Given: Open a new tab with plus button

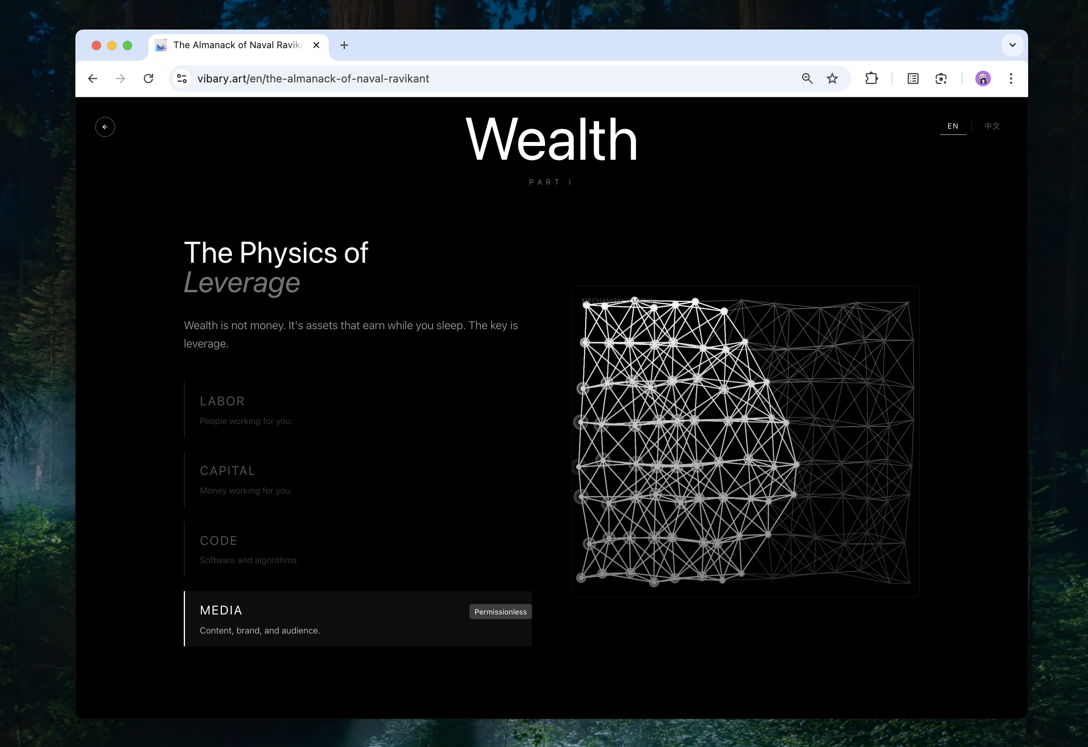Looking at the screenshot, I should tap(344, 45).
